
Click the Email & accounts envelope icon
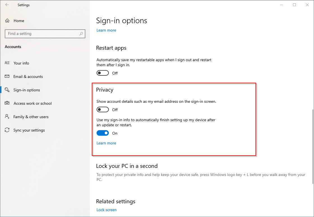pos(7,77)
